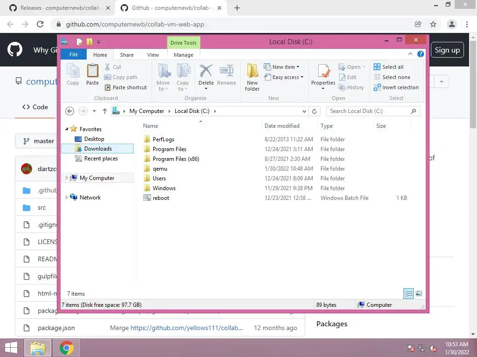Switch to the Share ribbon tab

(127, 55)
